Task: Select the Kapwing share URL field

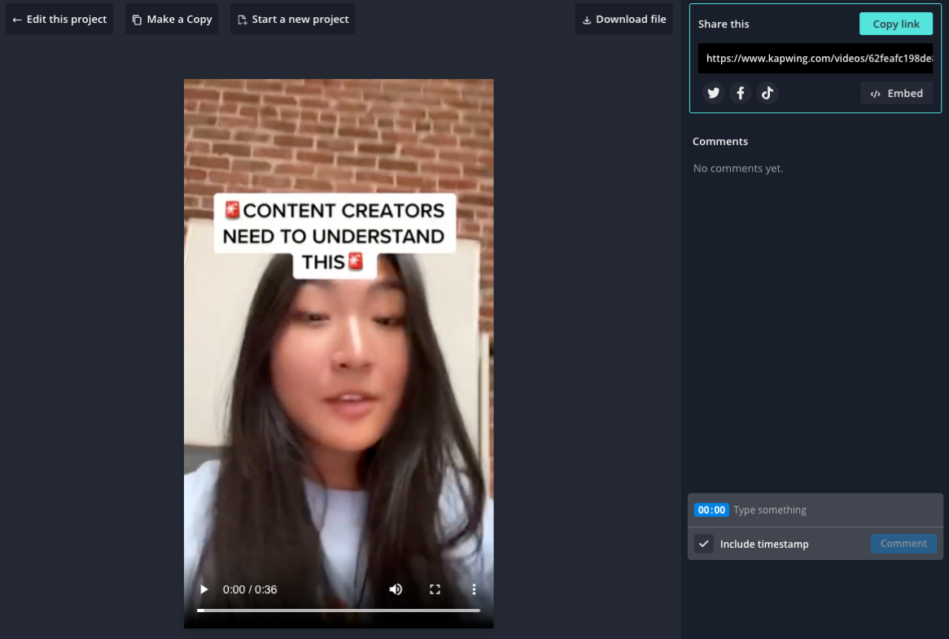Action: tap(815, 59)
